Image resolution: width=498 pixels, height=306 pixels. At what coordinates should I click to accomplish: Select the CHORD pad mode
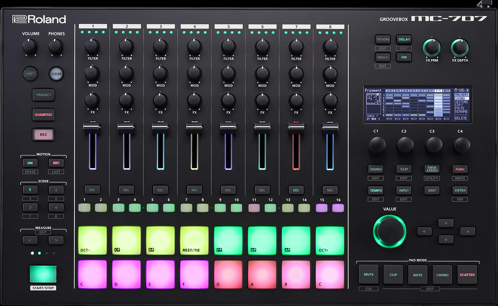pyautogui.click(x=442, y=275)
